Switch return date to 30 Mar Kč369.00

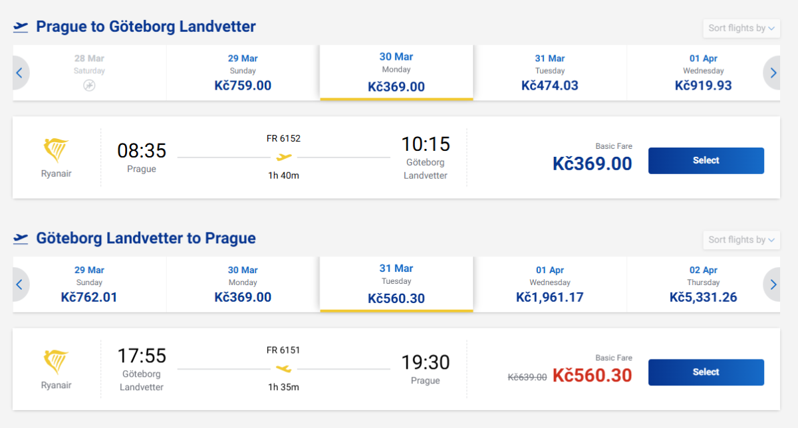coord(243,284)
